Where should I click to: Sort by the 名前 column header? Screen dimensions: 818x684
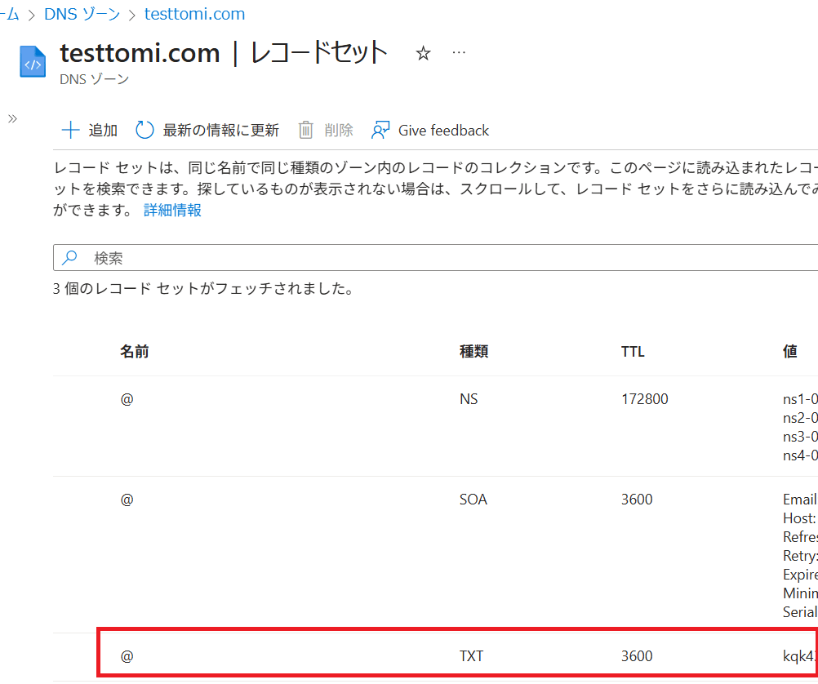pos(135,352)
